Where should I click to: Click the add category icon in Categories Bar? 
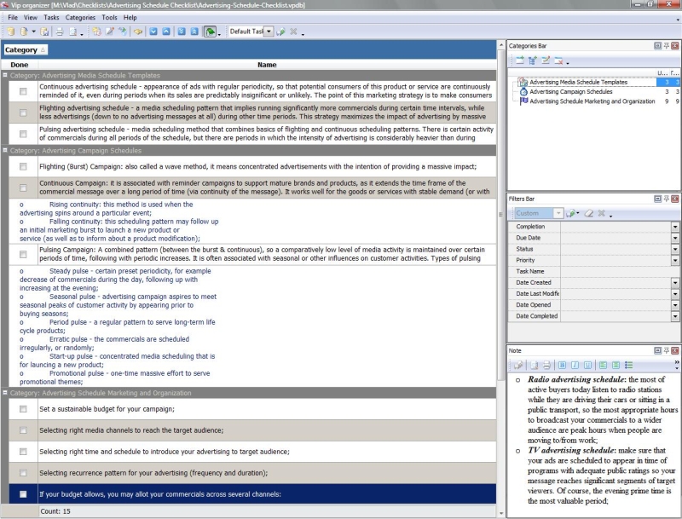518,61
